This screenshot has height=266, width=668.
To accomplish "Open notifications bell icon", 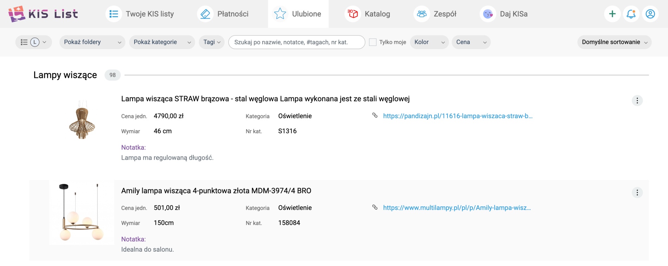I will click(x=631, y=14).
